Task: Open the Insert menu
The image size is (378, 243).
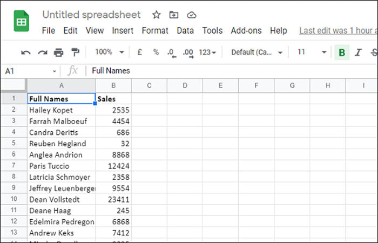Action: (x=123, y=31)
